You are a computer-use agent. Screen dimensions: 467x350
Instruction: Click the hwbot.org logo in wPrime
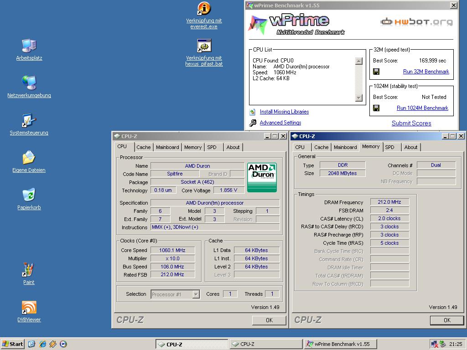point(416,21)
